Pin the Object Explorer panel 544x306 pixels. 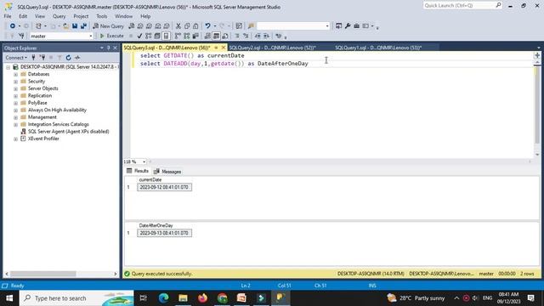coord(109,48)
